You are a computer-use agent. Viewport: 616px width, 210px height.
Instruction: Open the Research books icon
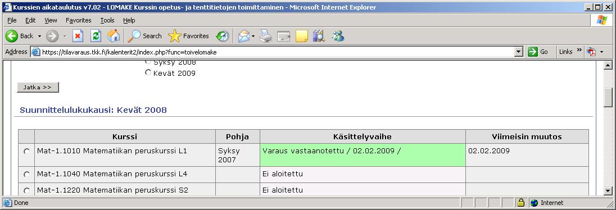(319, 36)
